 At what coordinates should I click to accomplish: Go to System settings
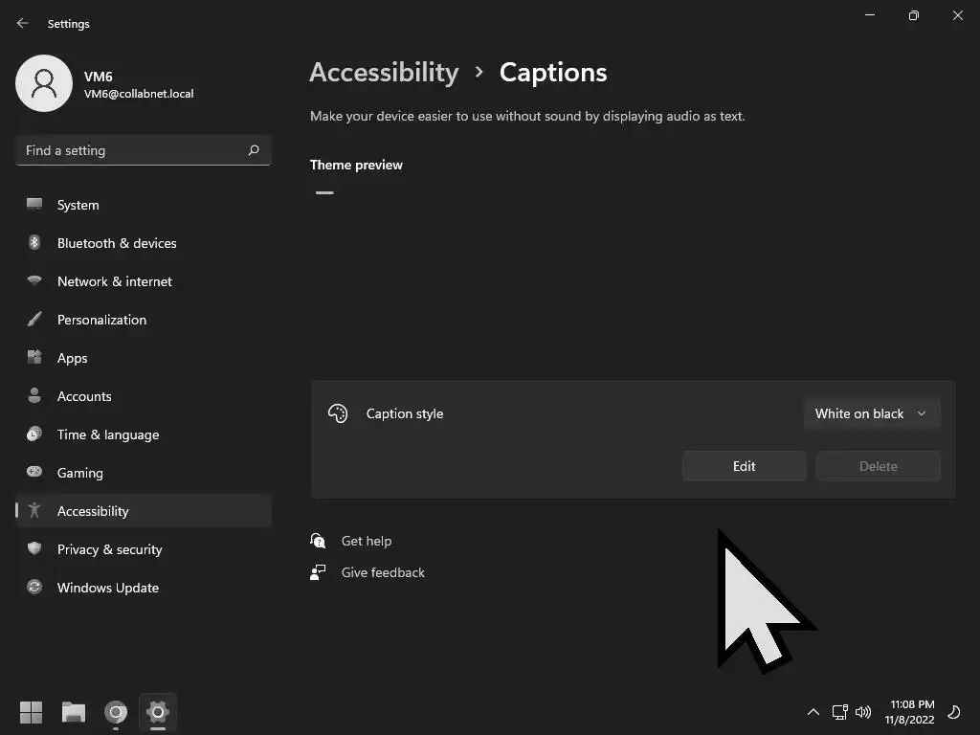coord(78,205)
